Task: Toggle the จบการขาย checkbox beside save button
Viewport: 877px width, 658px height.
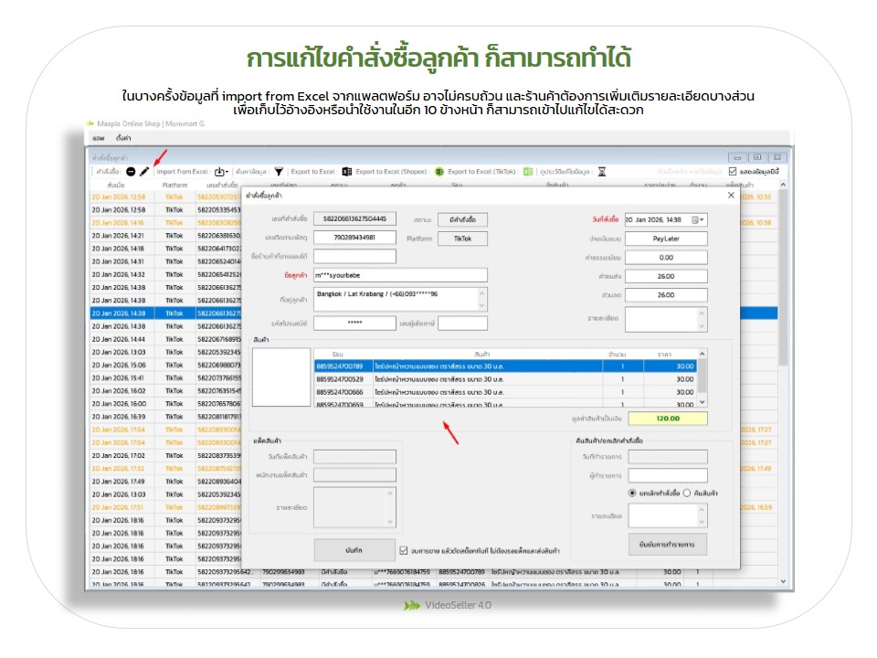Action: 404,550
